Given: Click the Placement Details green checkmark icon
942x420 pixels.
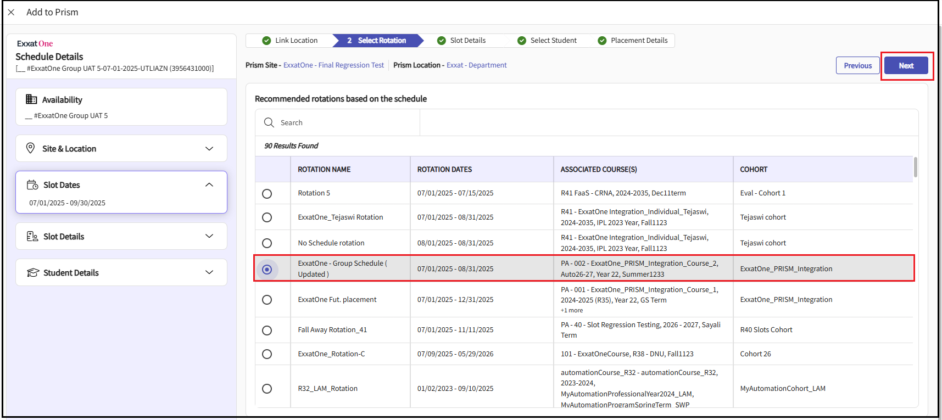Looking at the screenshot, I should click(602, 41).
